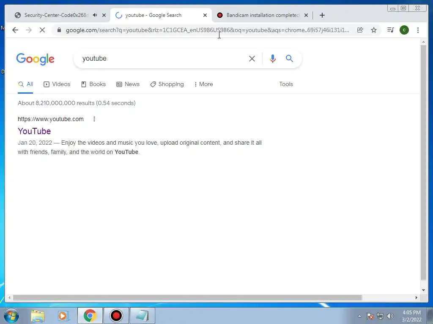Select the All results tab
433x324 pixels.
coord(25,84)
